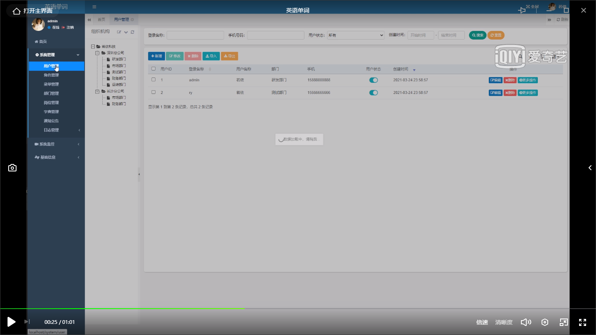
Task: Click the 结束时间 date field
Action: click(x=451, y=35)
